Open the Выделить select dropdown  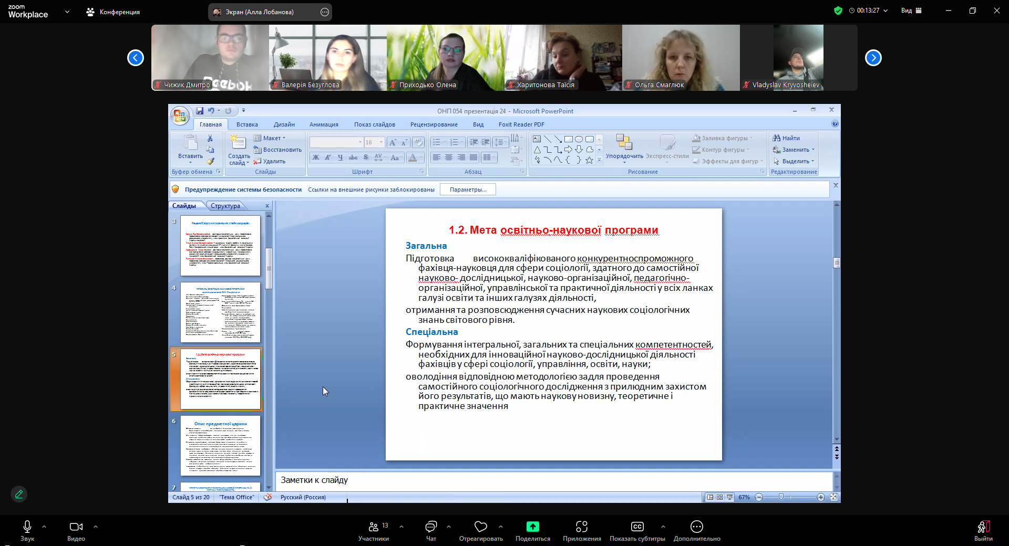pyautogui.click(x=794, y=161)
